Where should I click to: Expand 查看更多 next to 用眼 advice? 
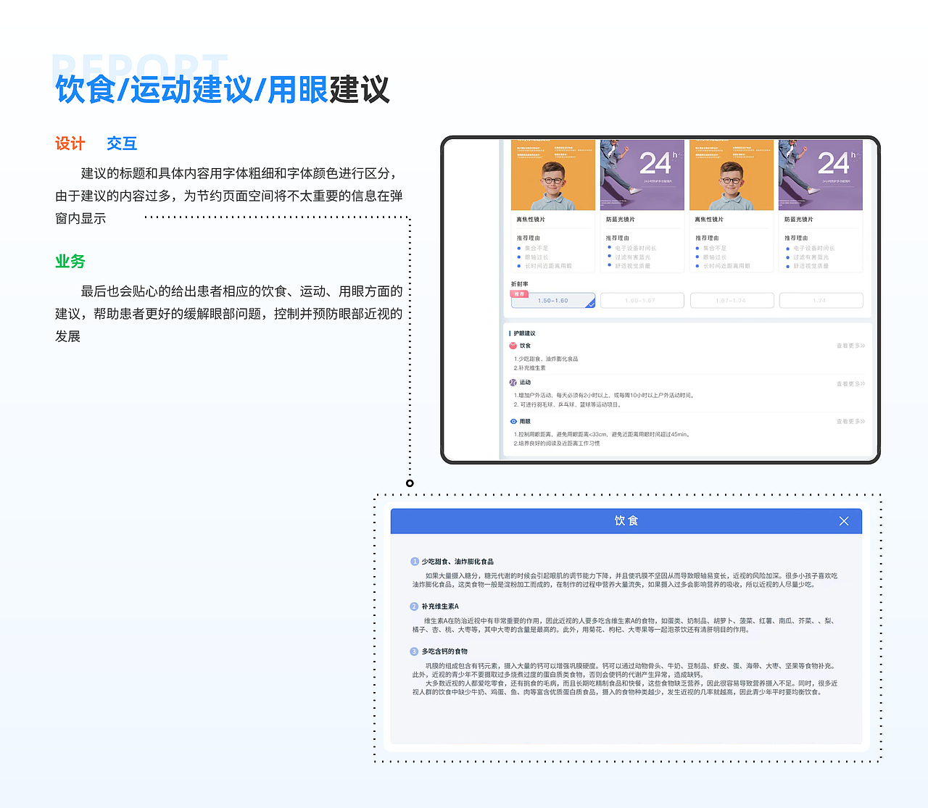(x=849, y=421)
